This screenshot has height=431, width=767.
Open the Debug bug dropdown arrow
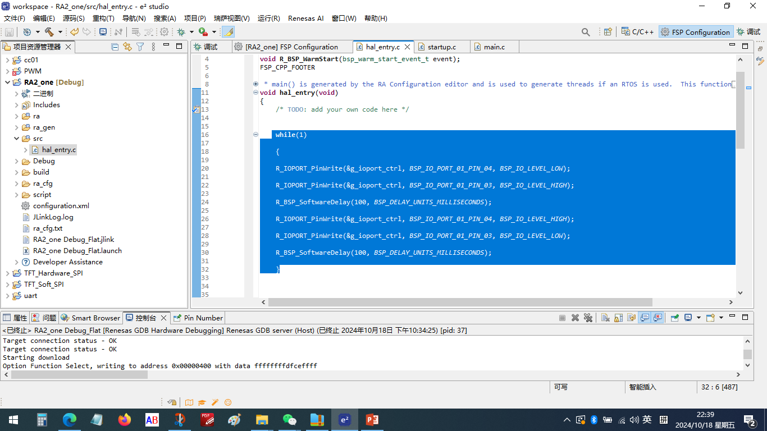tap(191, 32)
